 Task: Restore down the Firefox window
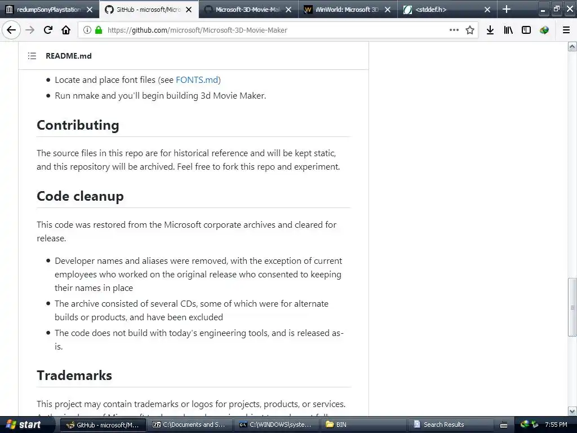[x=556, y=9]
